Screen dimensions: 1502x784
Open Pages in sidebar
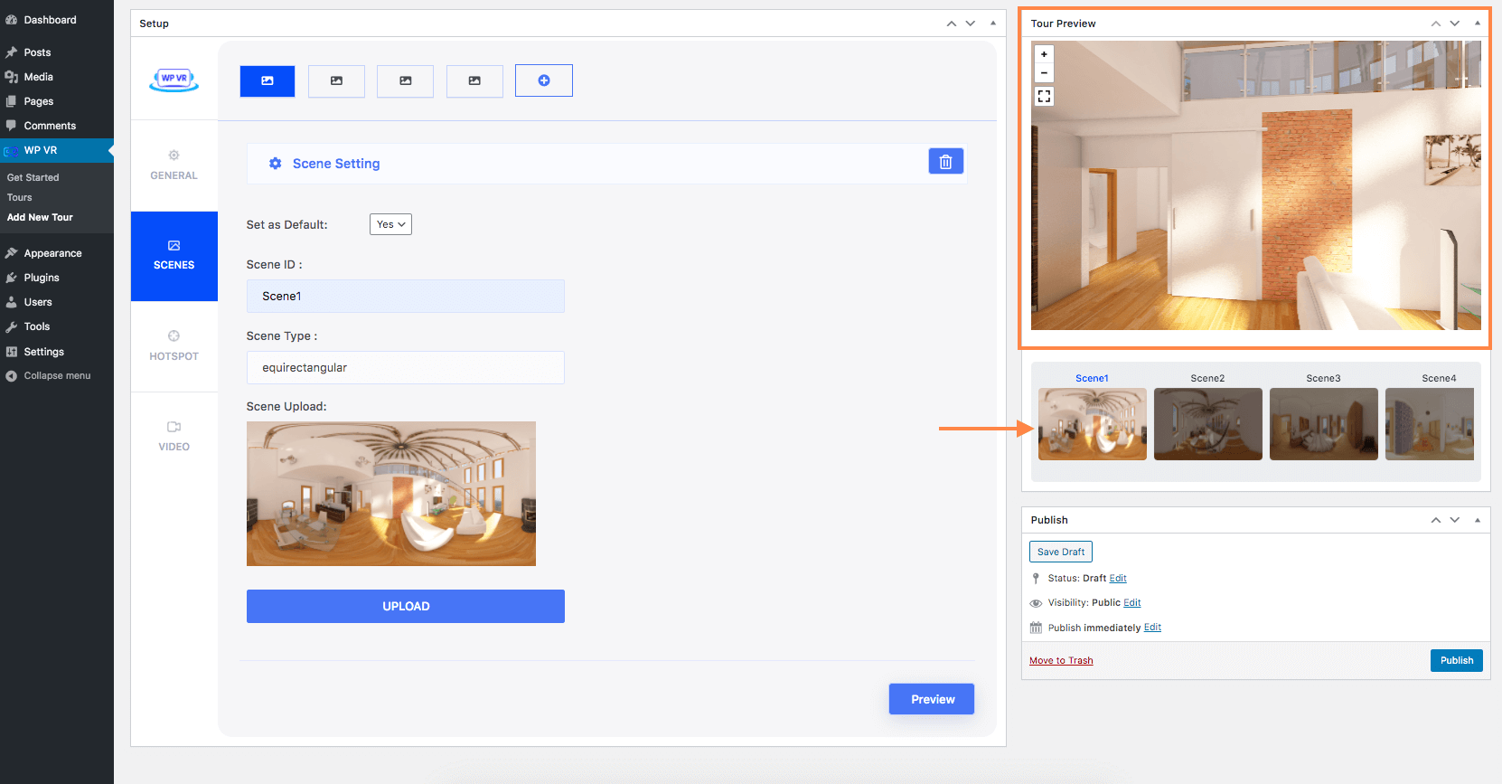[57, 101]
